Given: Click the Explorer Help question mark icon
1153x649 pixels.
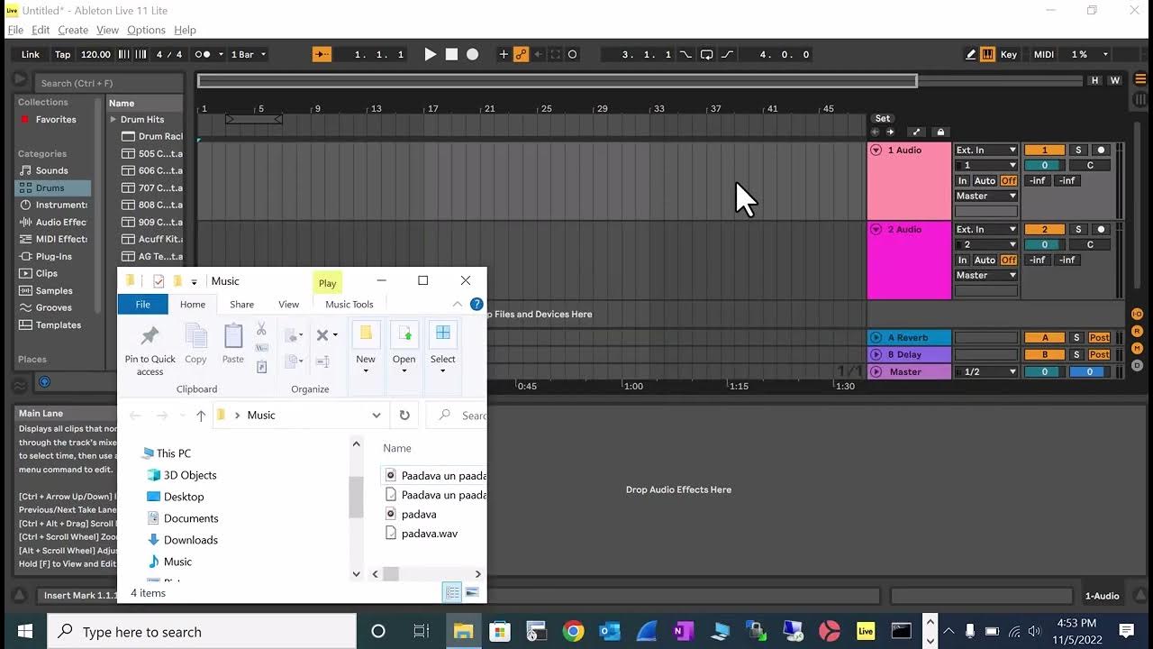Looking at the screenshot, I should click(477, 305).
